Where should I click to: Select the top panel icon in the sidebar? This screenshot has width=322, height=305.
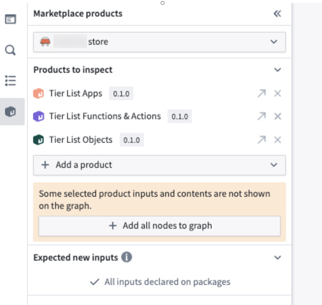(x=10, y=19)
